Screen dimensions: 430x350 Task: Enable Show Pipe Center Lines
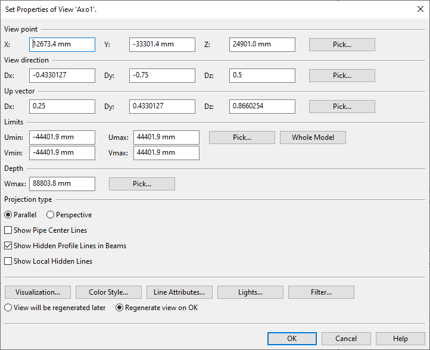pos(8,230)
